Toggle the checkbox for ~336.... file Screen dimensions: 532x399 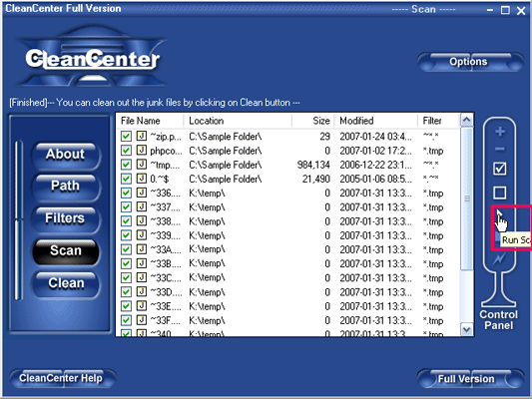coord(126,194)
